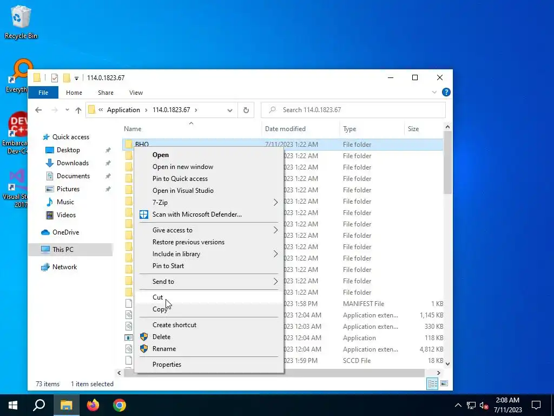554x416 pixels.
Task: Click the New Folder icon in the quick access toolbar
Action: pos(67,78)
